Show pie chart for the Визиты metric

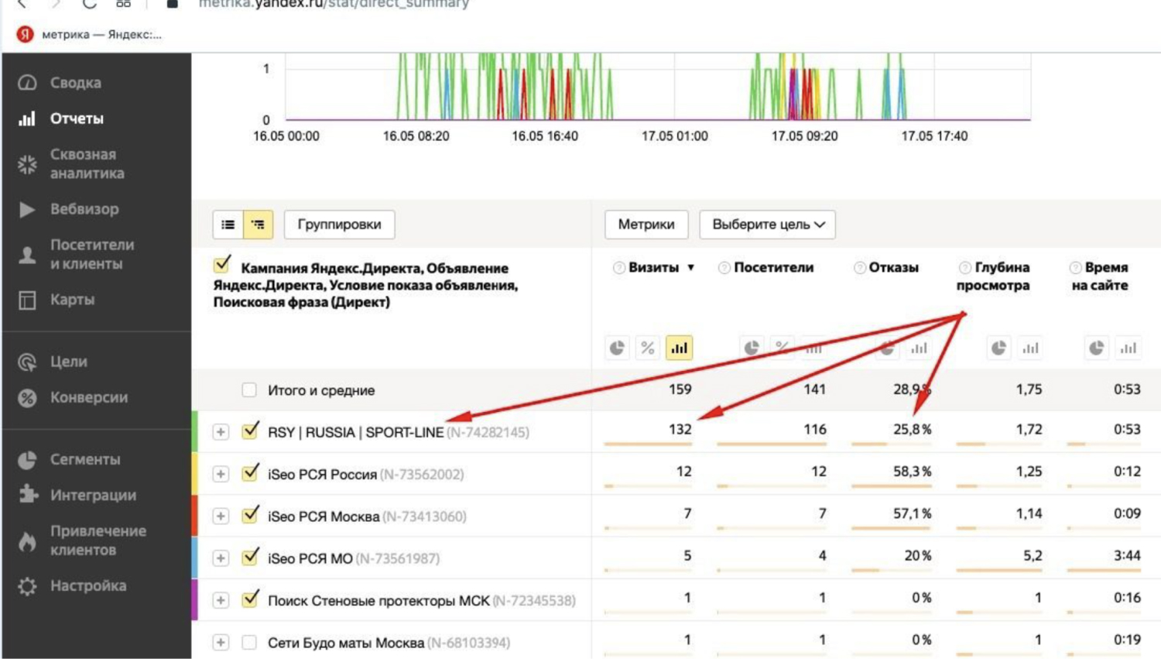pyautogui.click(x=617, y=348)
